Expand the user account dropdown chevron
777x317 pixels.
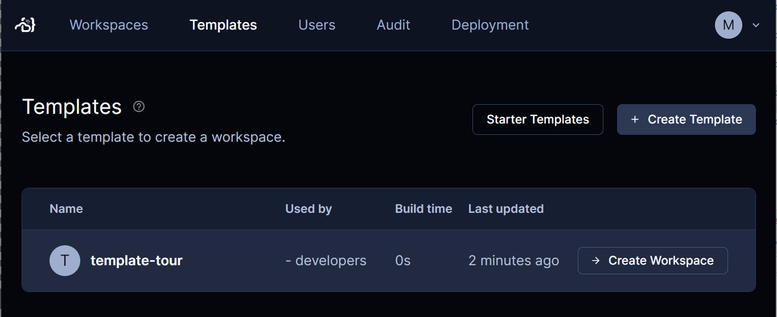tap(756, 25)
